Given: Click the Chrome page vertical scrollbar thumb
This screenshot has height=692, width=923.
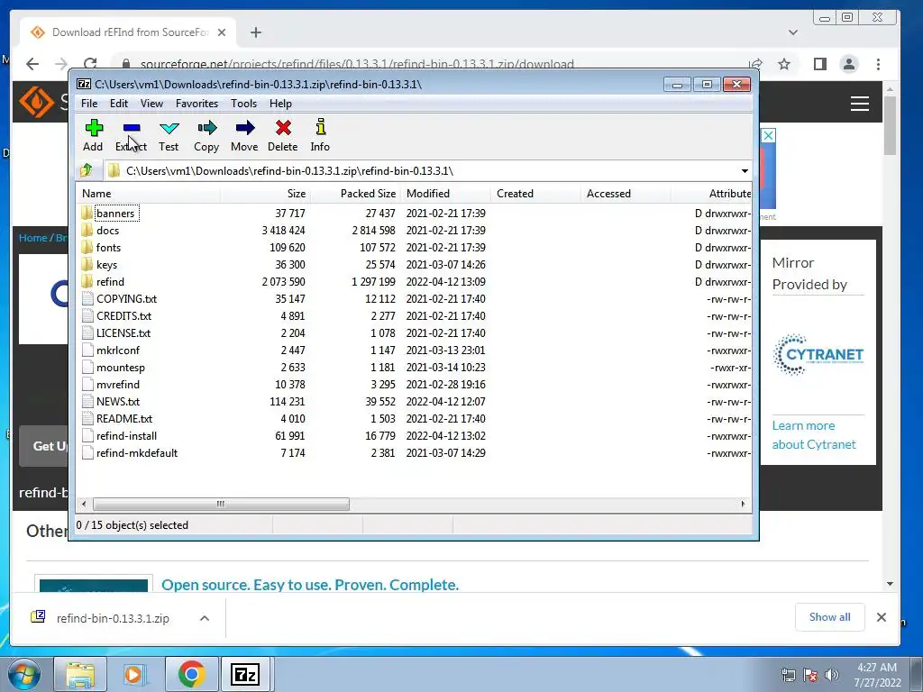Looking at the screenshot, I should point(890,124).
